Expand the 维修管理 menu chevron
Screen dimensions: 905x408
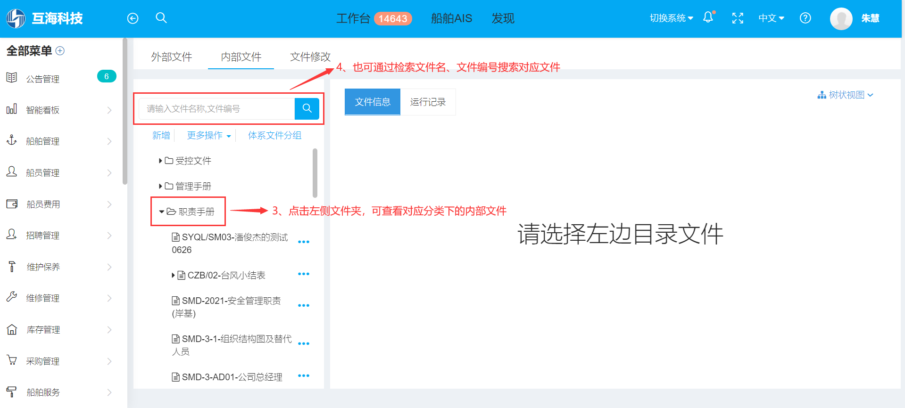(x=109, y=298)
